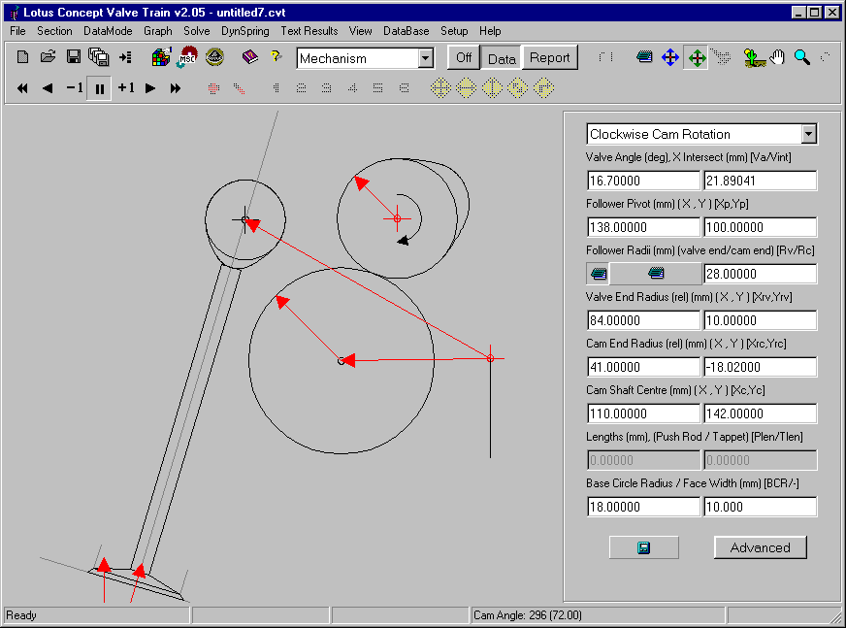
Task: Open the Graph menu
Action: click(x=157, y=31)
